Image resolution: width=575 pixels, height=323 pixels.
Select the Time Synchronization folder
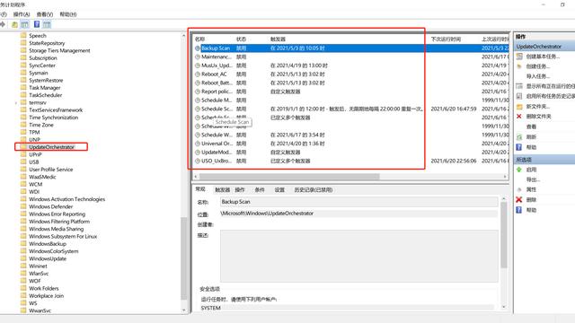coord(54,118)
